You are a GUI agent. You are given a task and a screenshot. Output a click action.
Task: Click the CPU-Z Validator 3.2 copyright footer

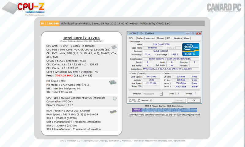coord(122,141)
